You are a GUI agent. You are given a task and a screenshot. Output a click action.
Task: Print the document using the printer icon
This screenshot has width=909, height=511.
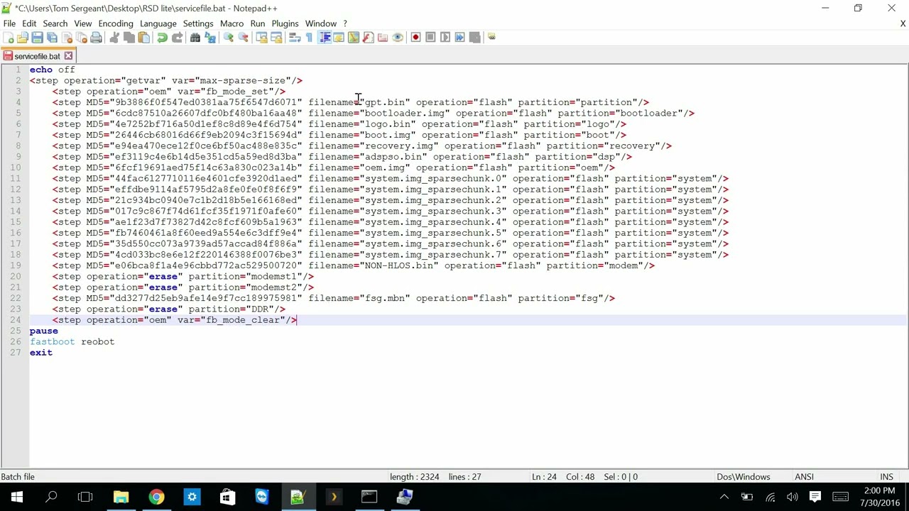click(96, 38)
